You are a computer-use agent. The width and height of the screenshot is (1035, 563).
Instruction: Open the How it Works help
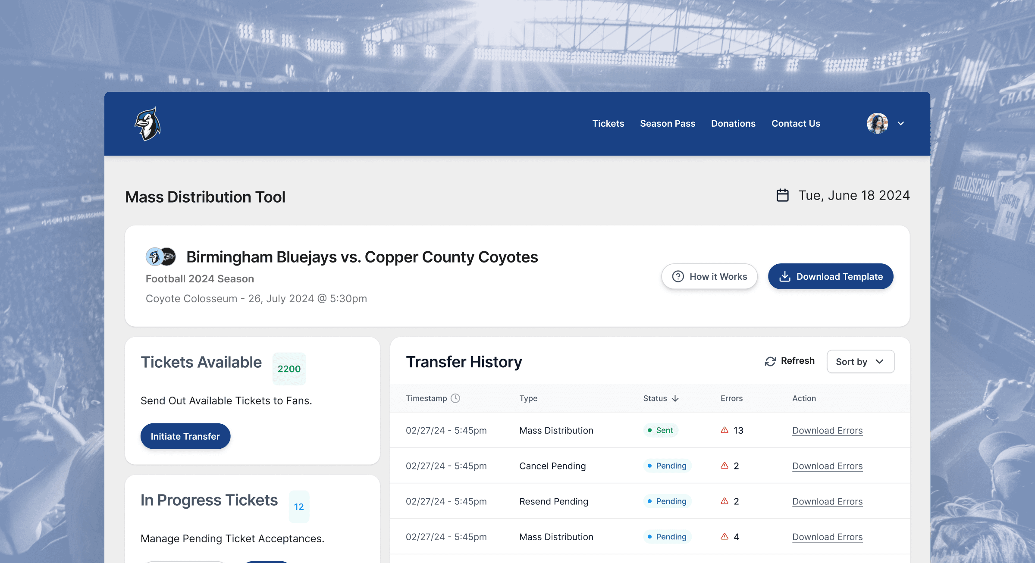709,276
